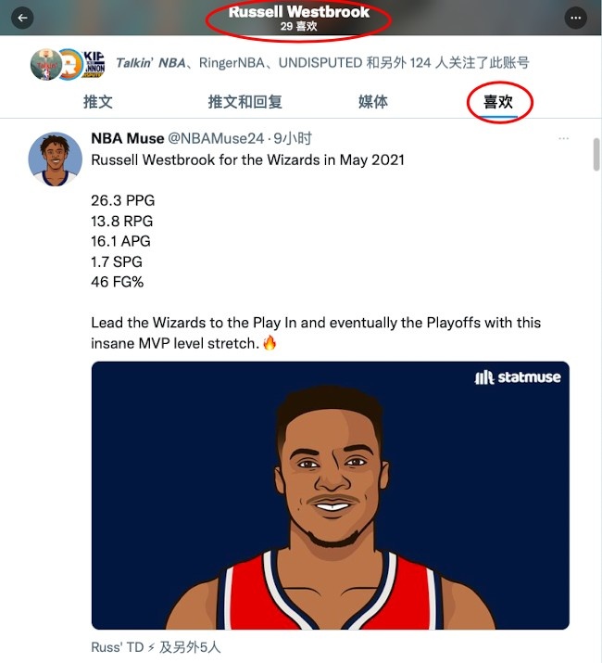Open the profile more options menu
The width and height of the screenshot is (602, 663).
point(575,18)
